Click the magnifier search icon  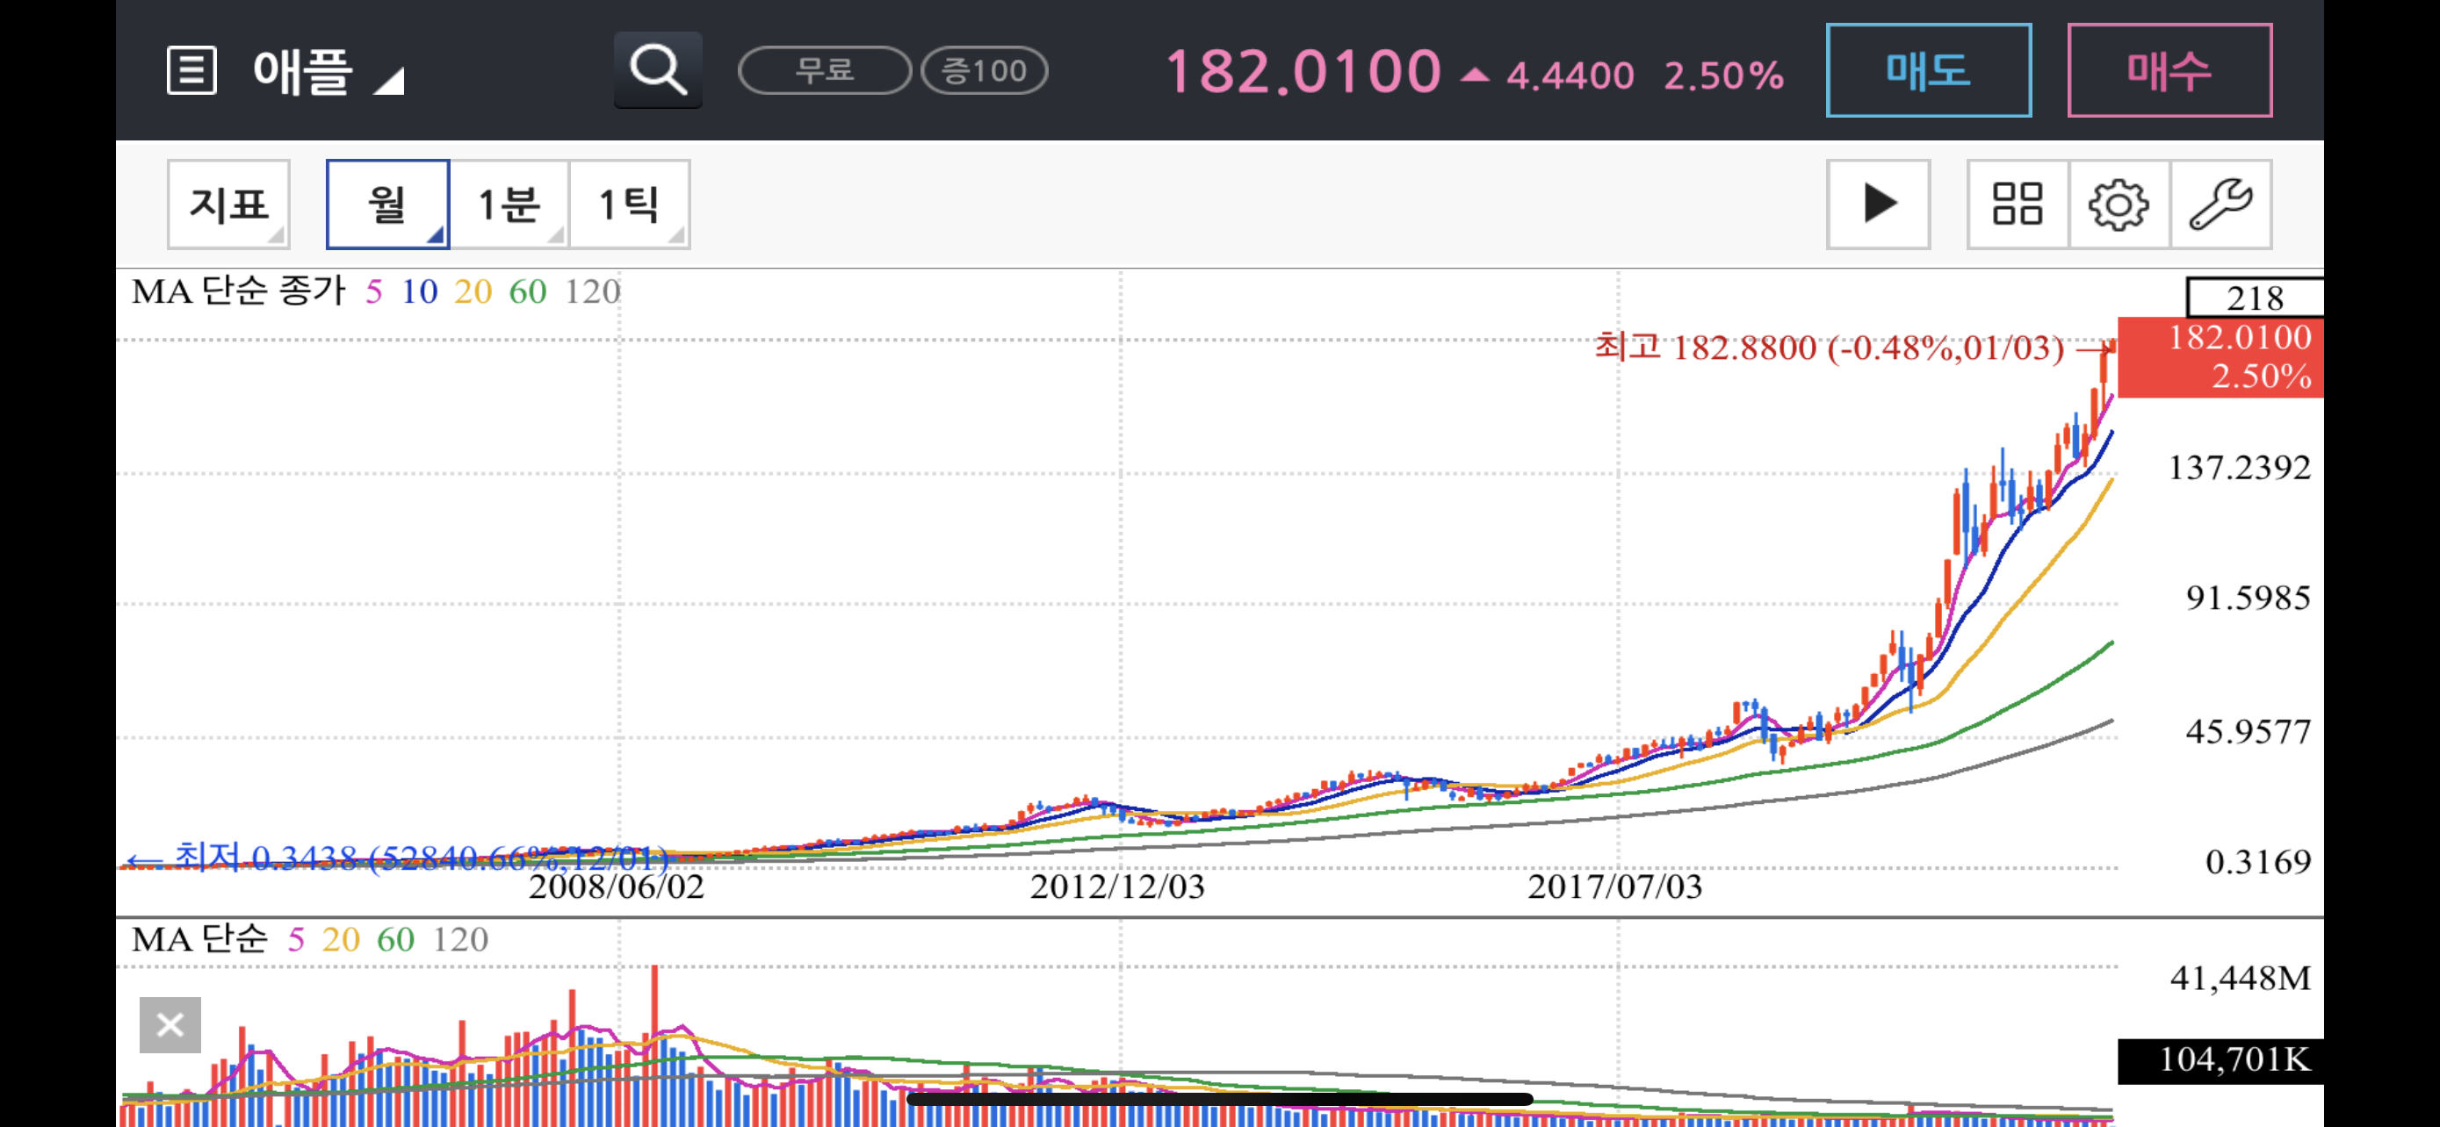click(x=657, y=70)
